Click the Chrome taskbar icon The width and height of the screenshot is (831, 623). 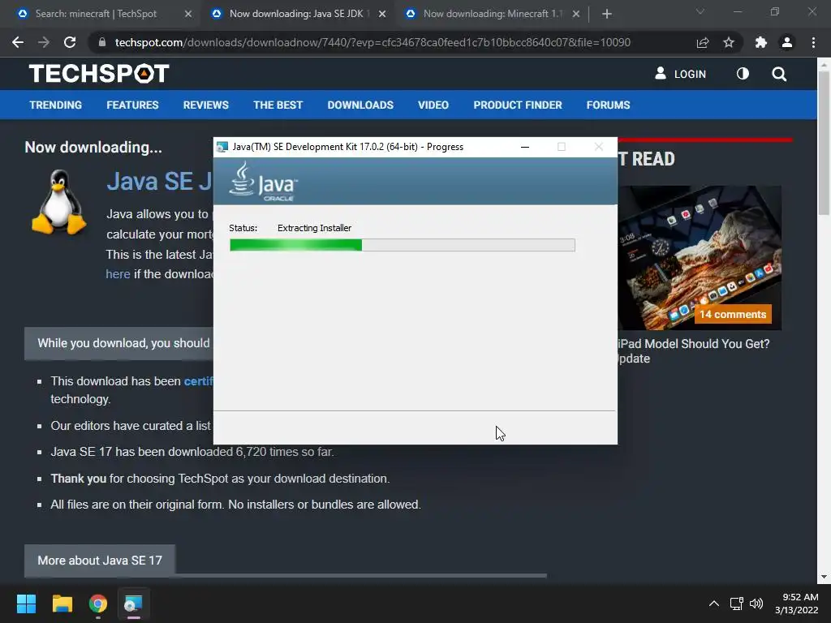(x=98, y=604)
